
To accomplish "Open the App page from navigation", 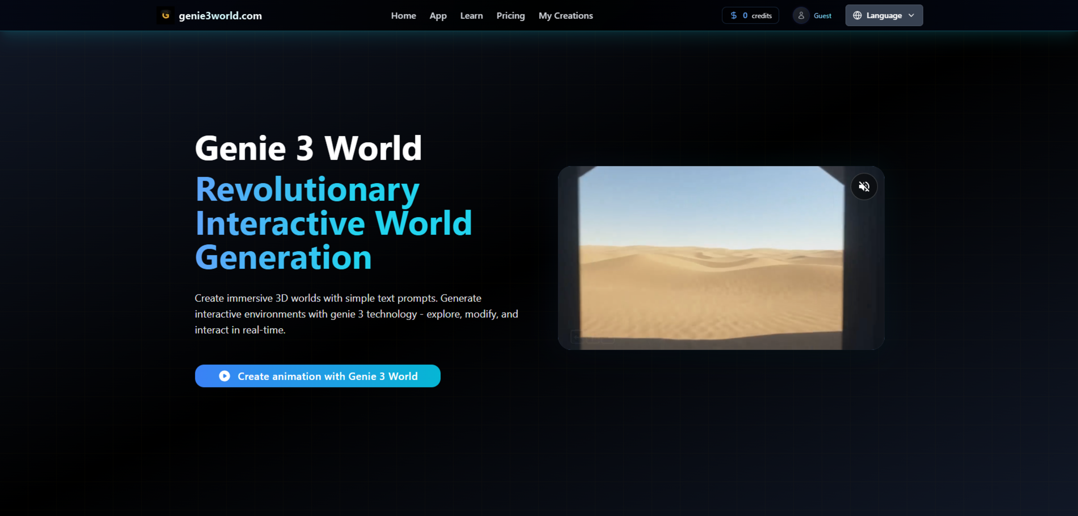I will point(438,15).
